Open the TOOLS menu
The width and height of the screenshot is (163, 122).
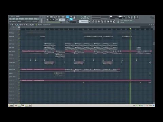click(x=36, y=19)
